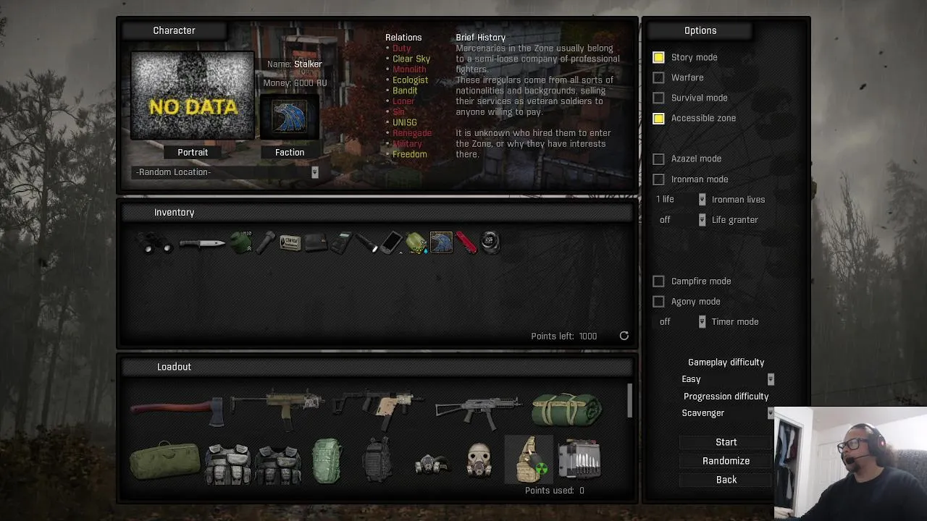
Task: Click the Randomize button
Action: coord(726,461)
